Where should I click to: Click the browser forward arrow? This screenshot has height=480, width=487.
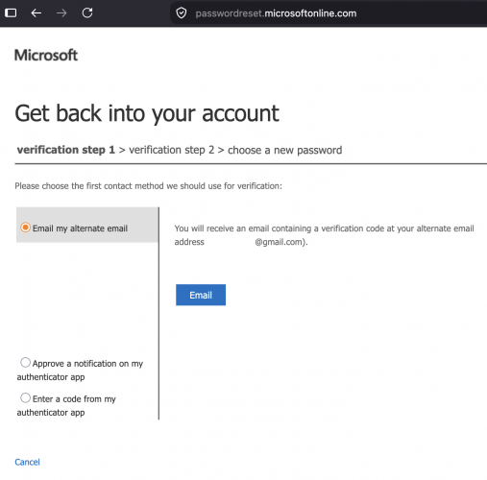click(61, 13)
